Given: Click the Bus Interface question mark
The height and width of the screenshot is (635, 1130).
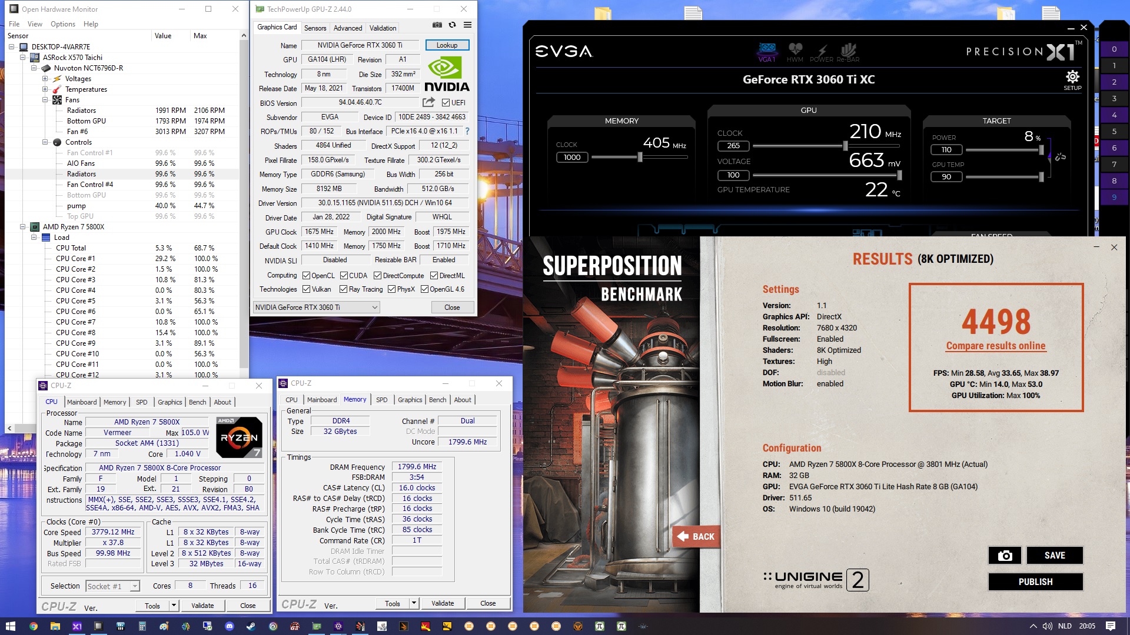Looking at the screenshot, I should (467, 131).
